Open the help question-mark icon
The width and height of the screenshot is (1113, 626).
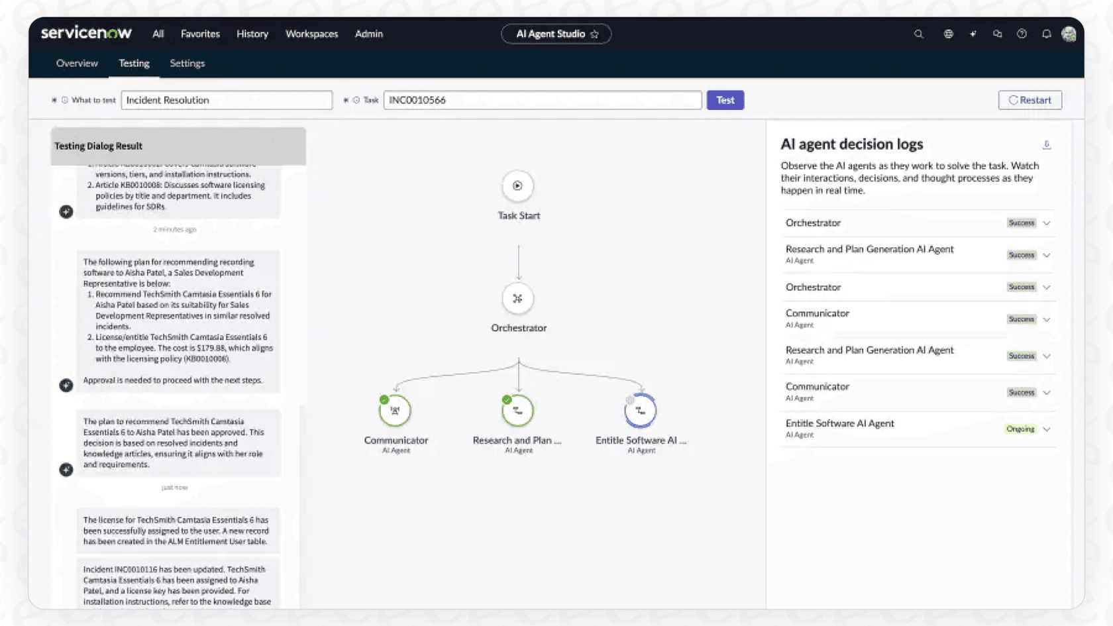click(1021, 34)
